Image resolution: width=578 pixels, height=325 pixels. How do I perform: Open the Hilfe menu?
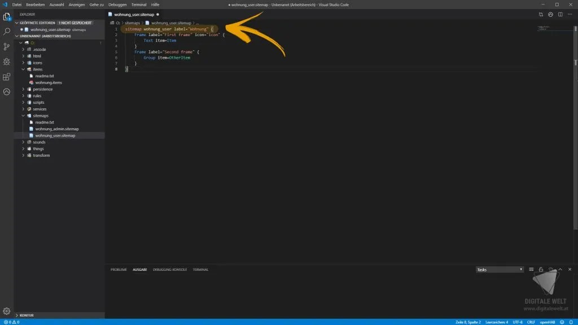(x=155, y=5)
